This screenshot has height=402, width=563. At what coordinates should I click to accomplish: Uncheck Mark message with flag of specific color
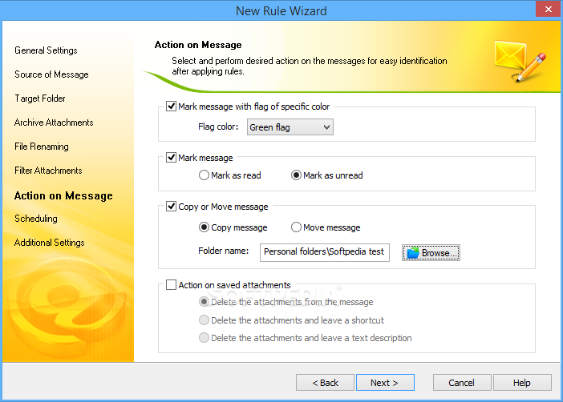point(172,107)
